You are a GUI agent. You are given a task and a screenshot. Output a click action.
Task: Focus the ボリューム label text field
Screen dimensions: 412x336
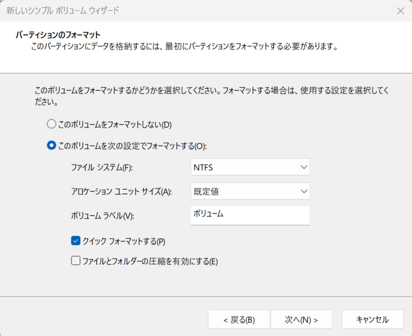250,215
